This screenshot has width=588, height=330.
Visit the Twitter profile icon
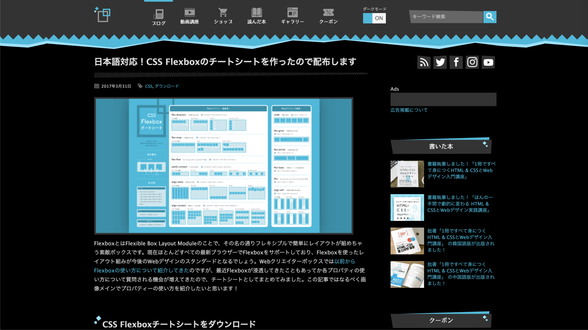tap(440, 62)
